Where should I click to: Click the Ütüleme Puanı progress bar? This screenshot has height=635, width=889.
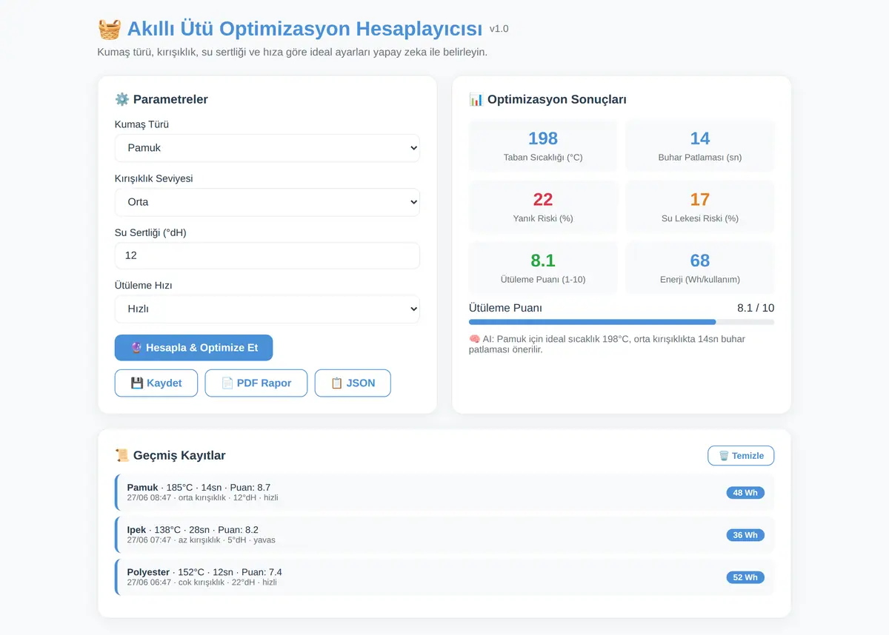(622, 322)
